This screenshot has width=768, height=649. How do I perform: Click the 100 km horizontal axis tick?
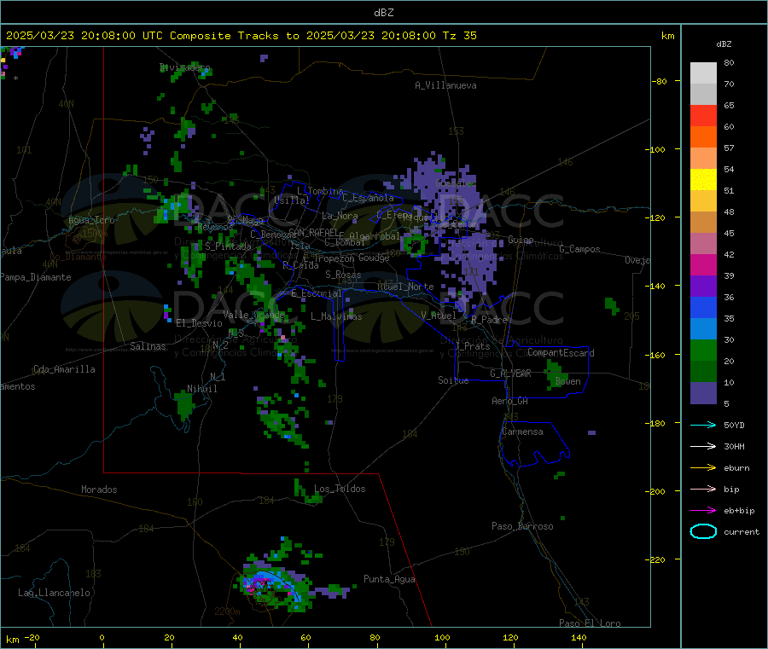442,637
